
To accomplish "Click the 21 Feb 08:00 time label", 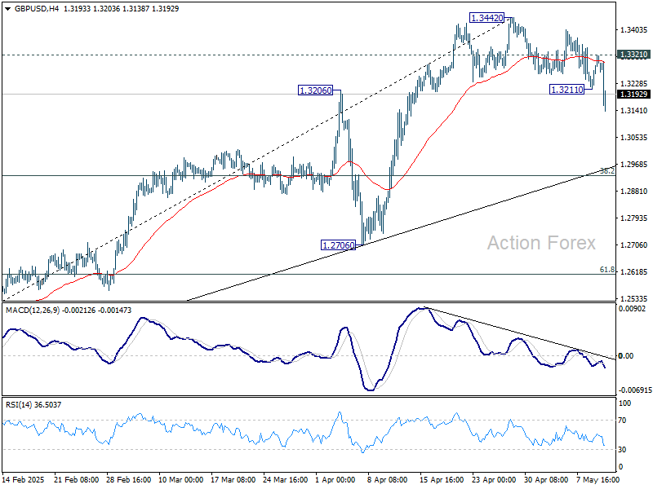I will [x=76, y=479].
